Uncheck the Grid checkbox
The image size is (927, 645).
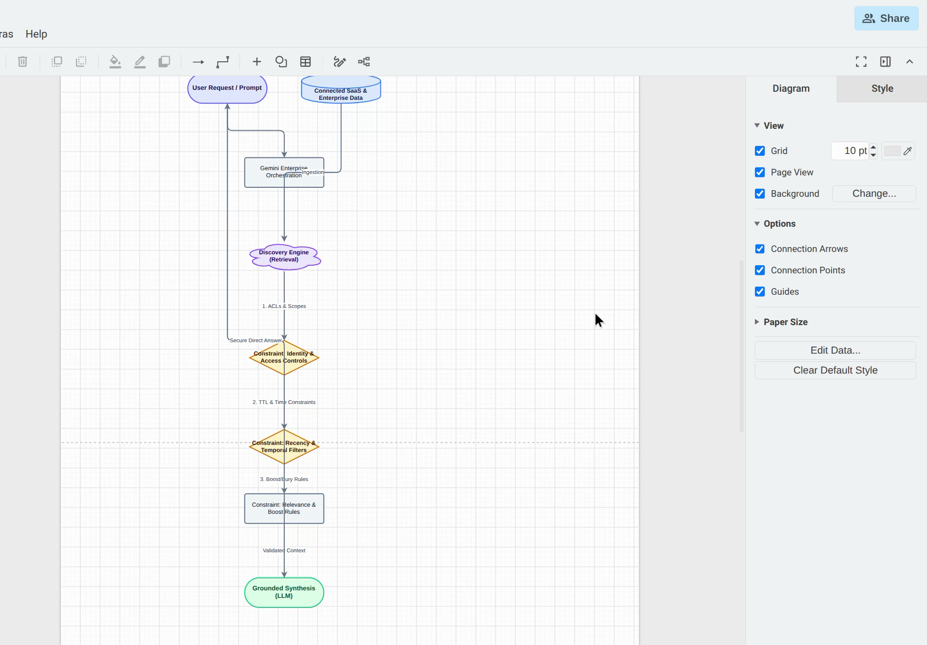[760, 151]
